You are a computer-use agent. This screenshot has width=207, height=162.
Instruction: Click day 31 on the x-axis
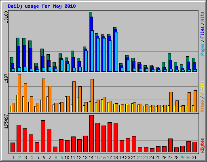[194, 158]
